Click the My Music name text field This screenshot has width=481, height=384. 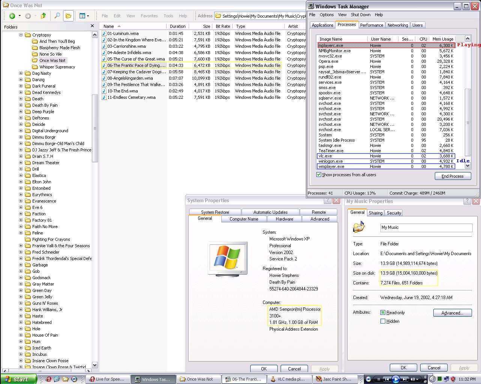click(x=426, y=228)
